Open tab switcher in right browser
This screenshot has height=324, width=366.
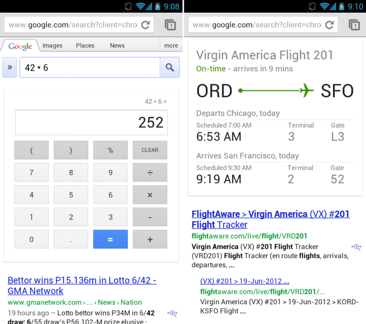pos(354,25)
